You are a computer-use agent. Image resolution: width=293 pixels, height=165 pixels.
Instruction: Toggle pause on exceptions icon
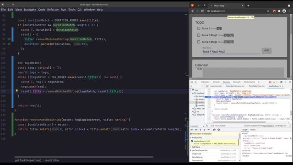pos(219,130)
